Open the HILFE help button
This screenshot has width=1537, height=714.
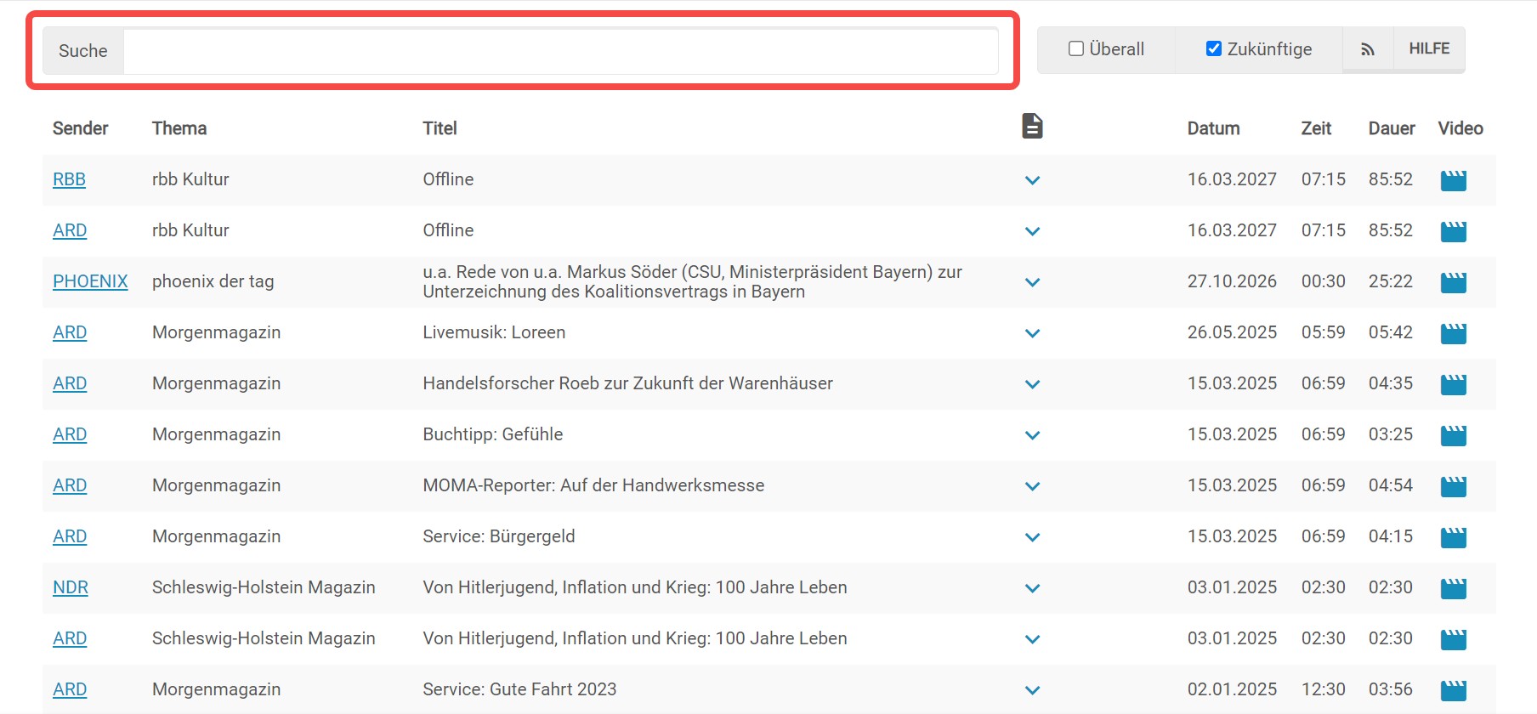tap(1429, 49)
